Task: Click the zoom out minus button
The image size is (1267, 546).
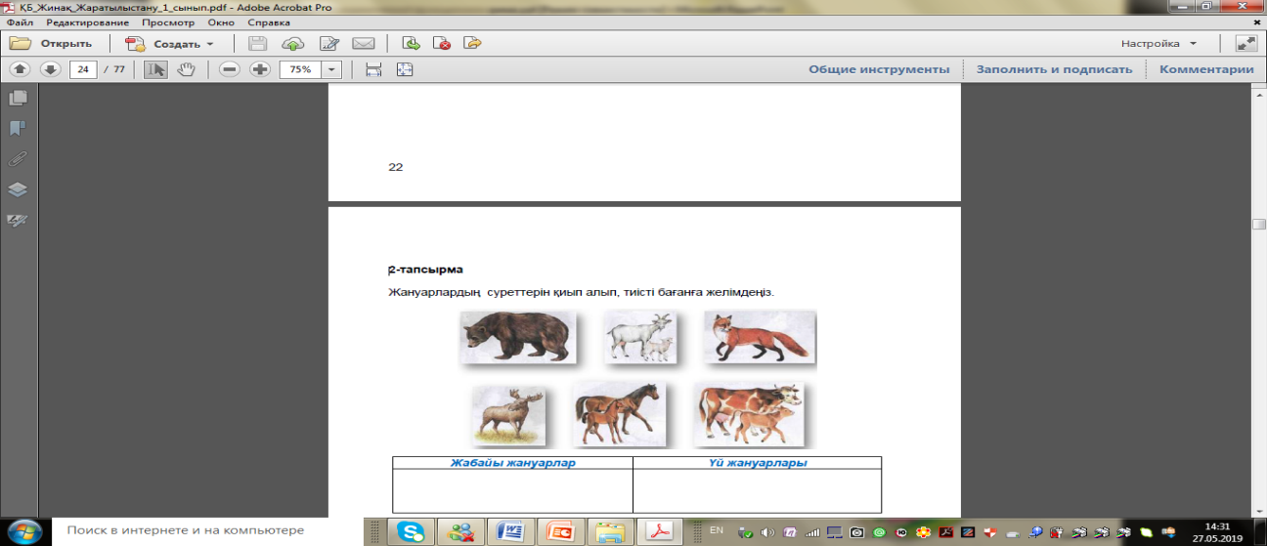Action: pyautogui.click(x=230, y=69)
